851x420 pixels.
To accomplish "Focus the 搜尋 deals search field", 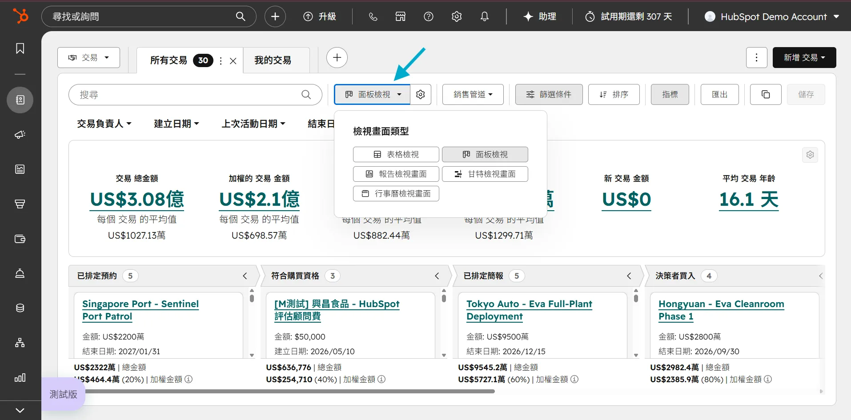I will [x=195, y=94].
